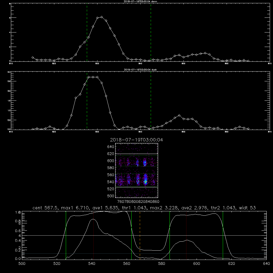Select the 'ave1 5.635' value in stats line
The image size is (273, 273).
(105, 208)
